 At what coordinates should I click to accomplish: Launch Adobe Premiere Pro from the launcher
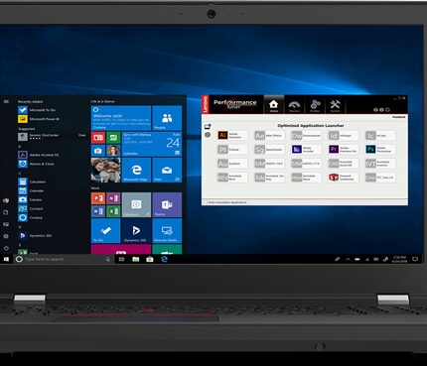point(344,150)
